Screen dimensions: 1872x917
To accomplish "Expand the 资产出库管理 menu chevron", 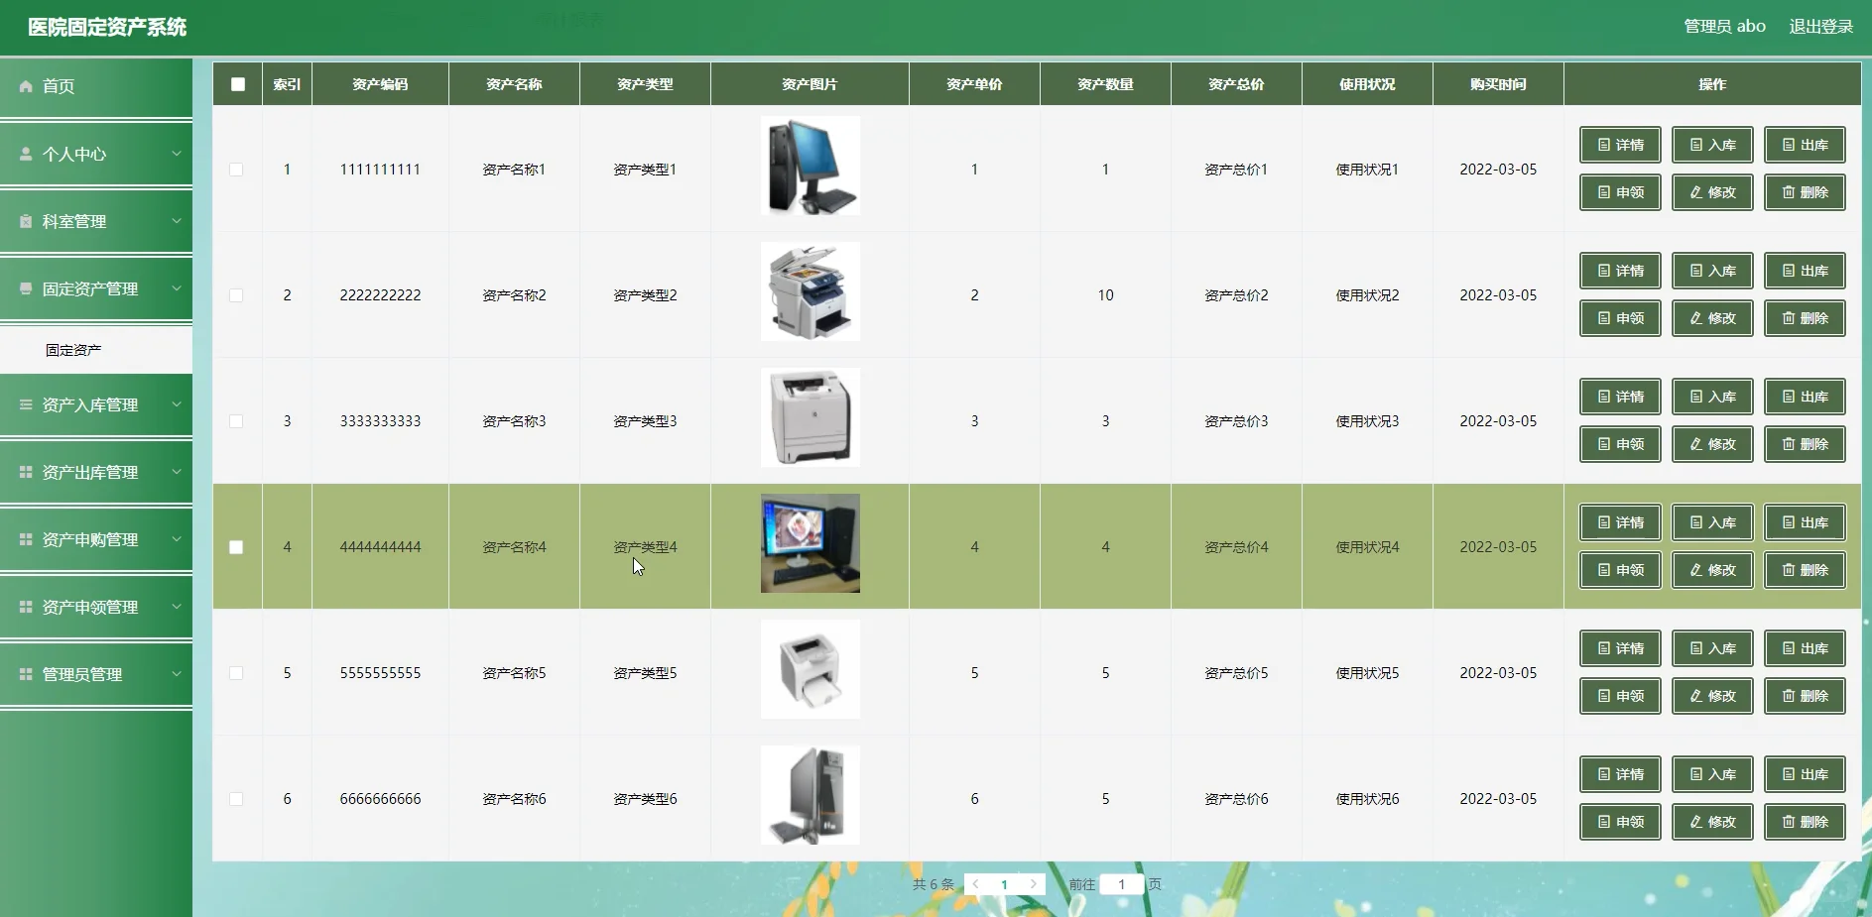I will point(177,472).
